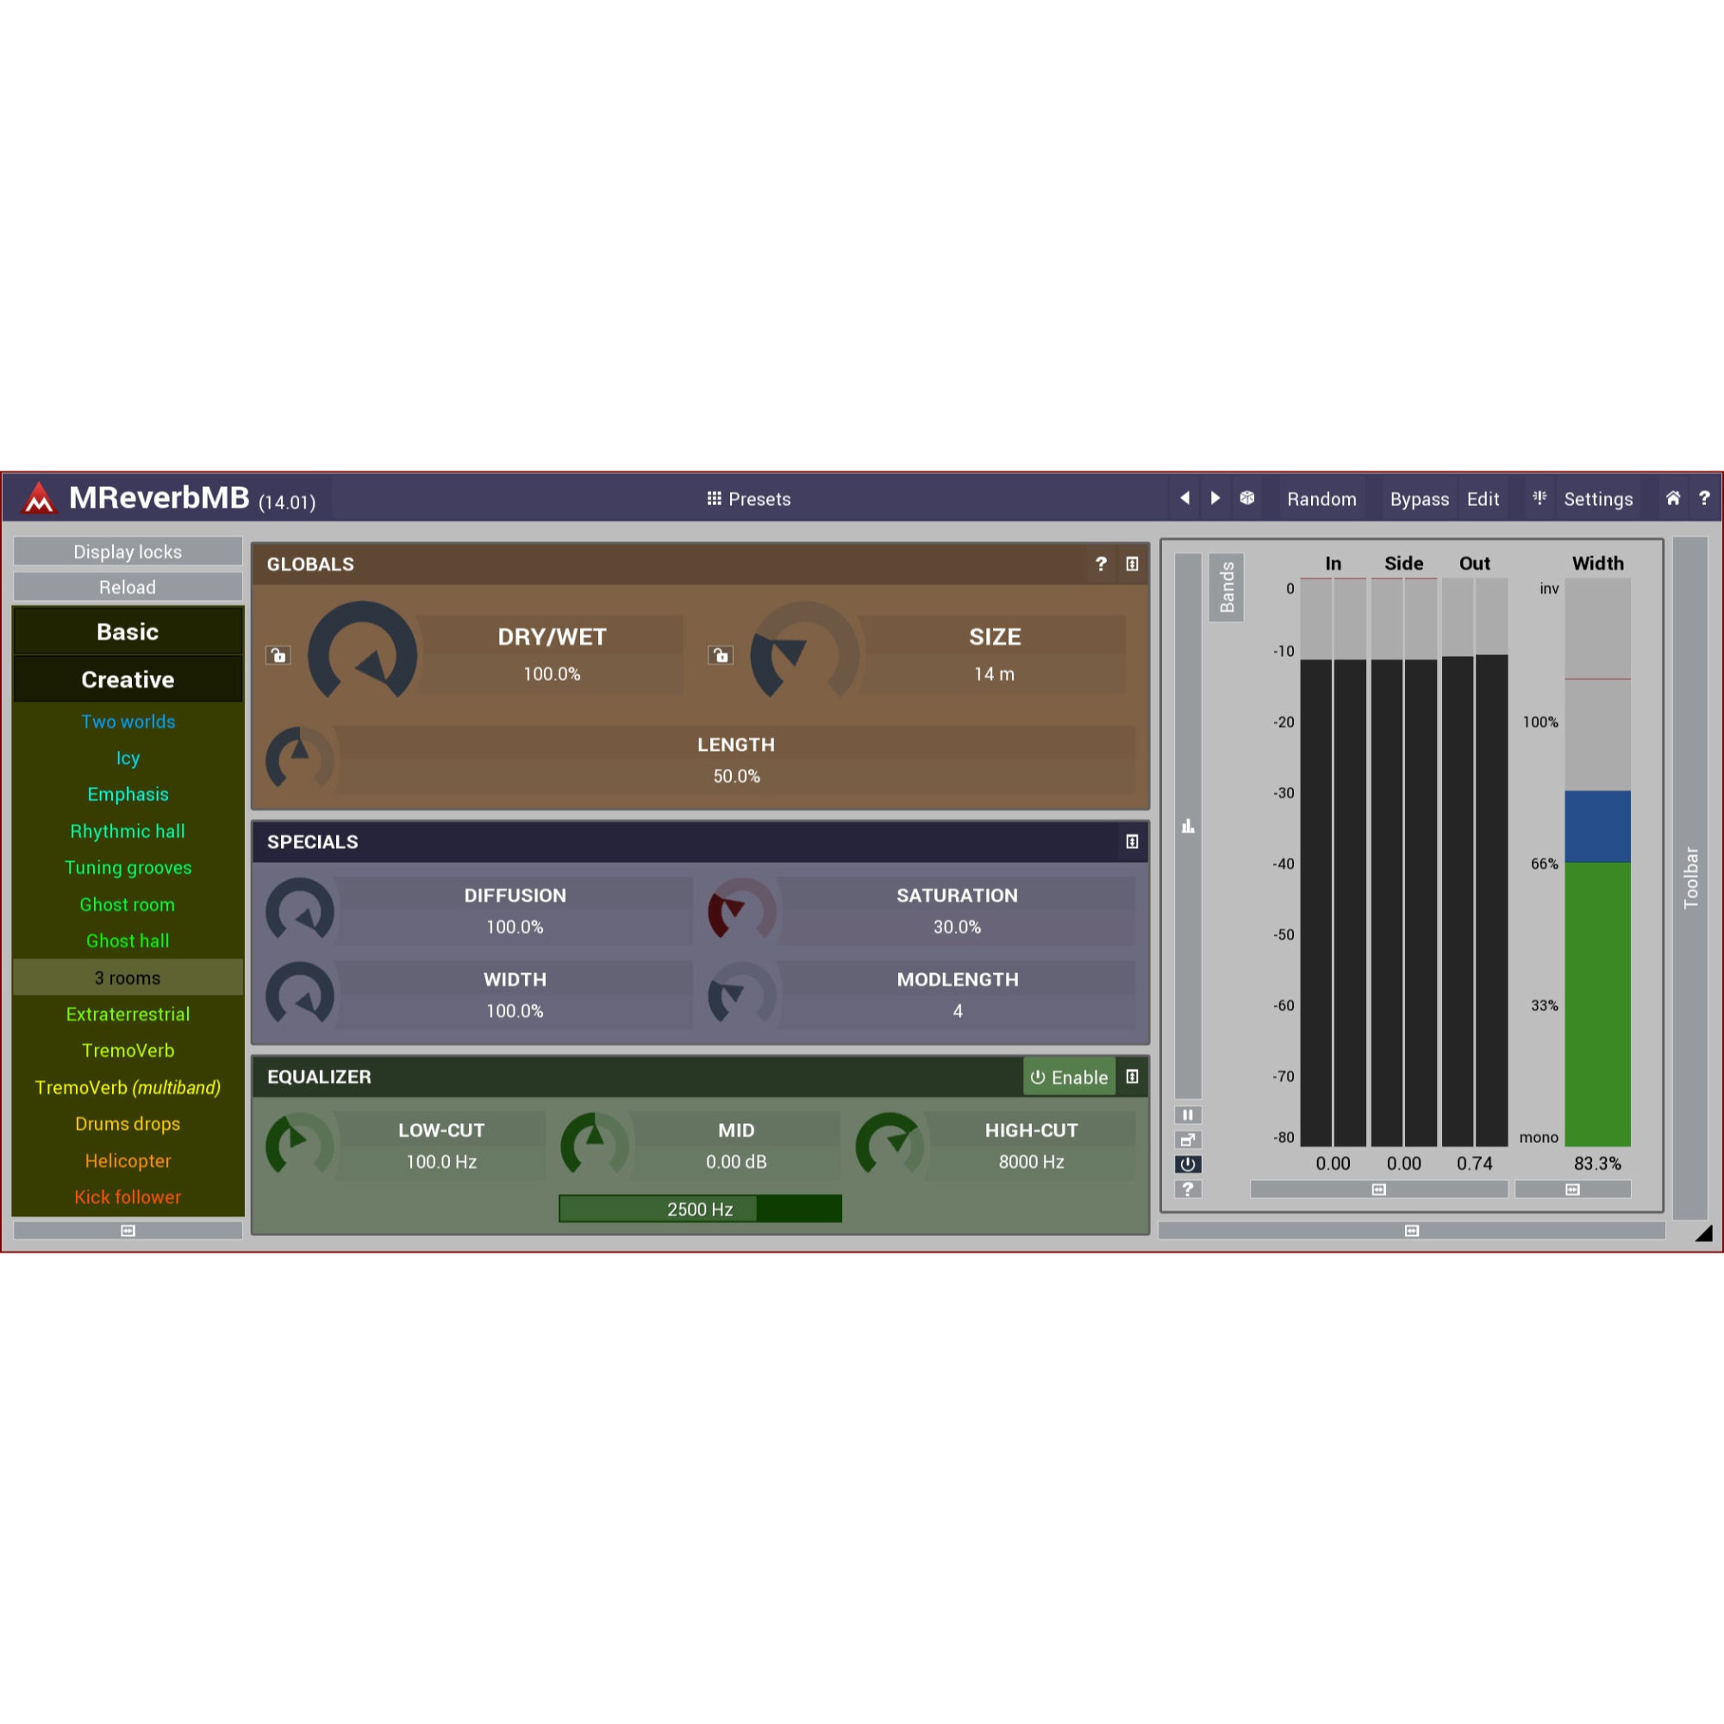Go to next preset arrow
The image size is (1724, 1724).
pos(1215,498)
